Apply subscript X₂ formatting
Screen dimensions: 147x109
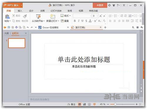click(x=99, y=21)
